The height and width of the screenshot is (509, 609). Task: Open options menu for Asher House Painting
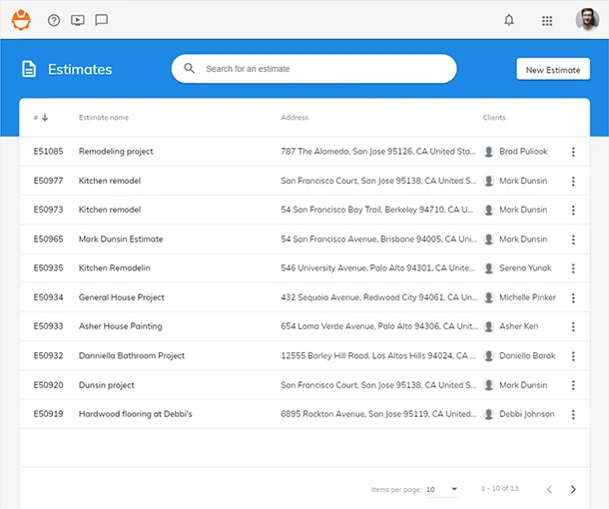573,326
